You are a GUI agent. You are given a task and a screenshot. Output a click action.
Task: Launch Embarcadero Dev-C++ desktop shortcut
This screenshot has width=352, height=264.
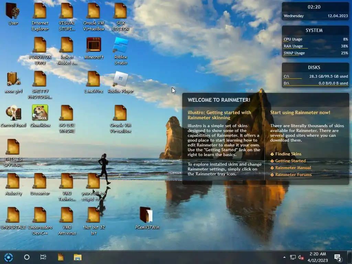pos(40,221)
